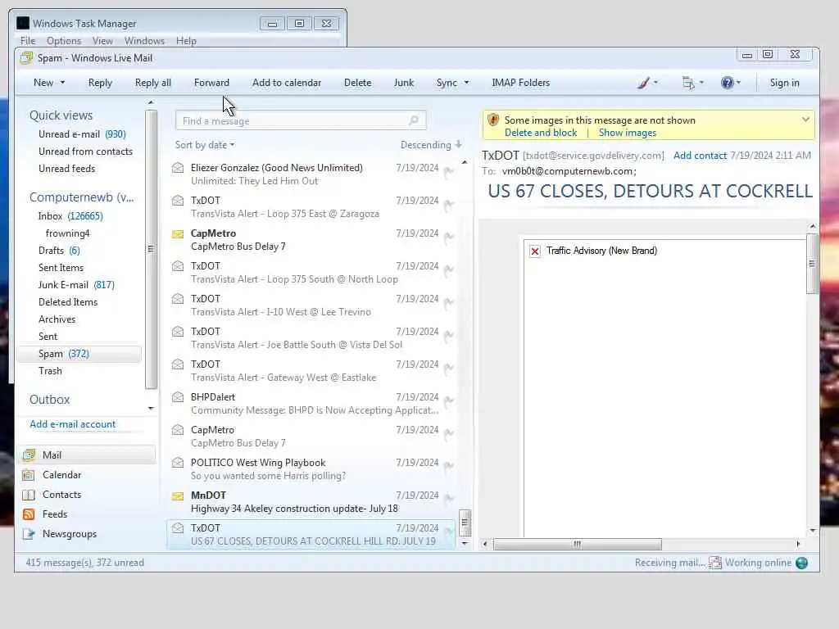Open the New dropdown arrow
This screenshot has width=839, height=629.
[x=62, y=83]
